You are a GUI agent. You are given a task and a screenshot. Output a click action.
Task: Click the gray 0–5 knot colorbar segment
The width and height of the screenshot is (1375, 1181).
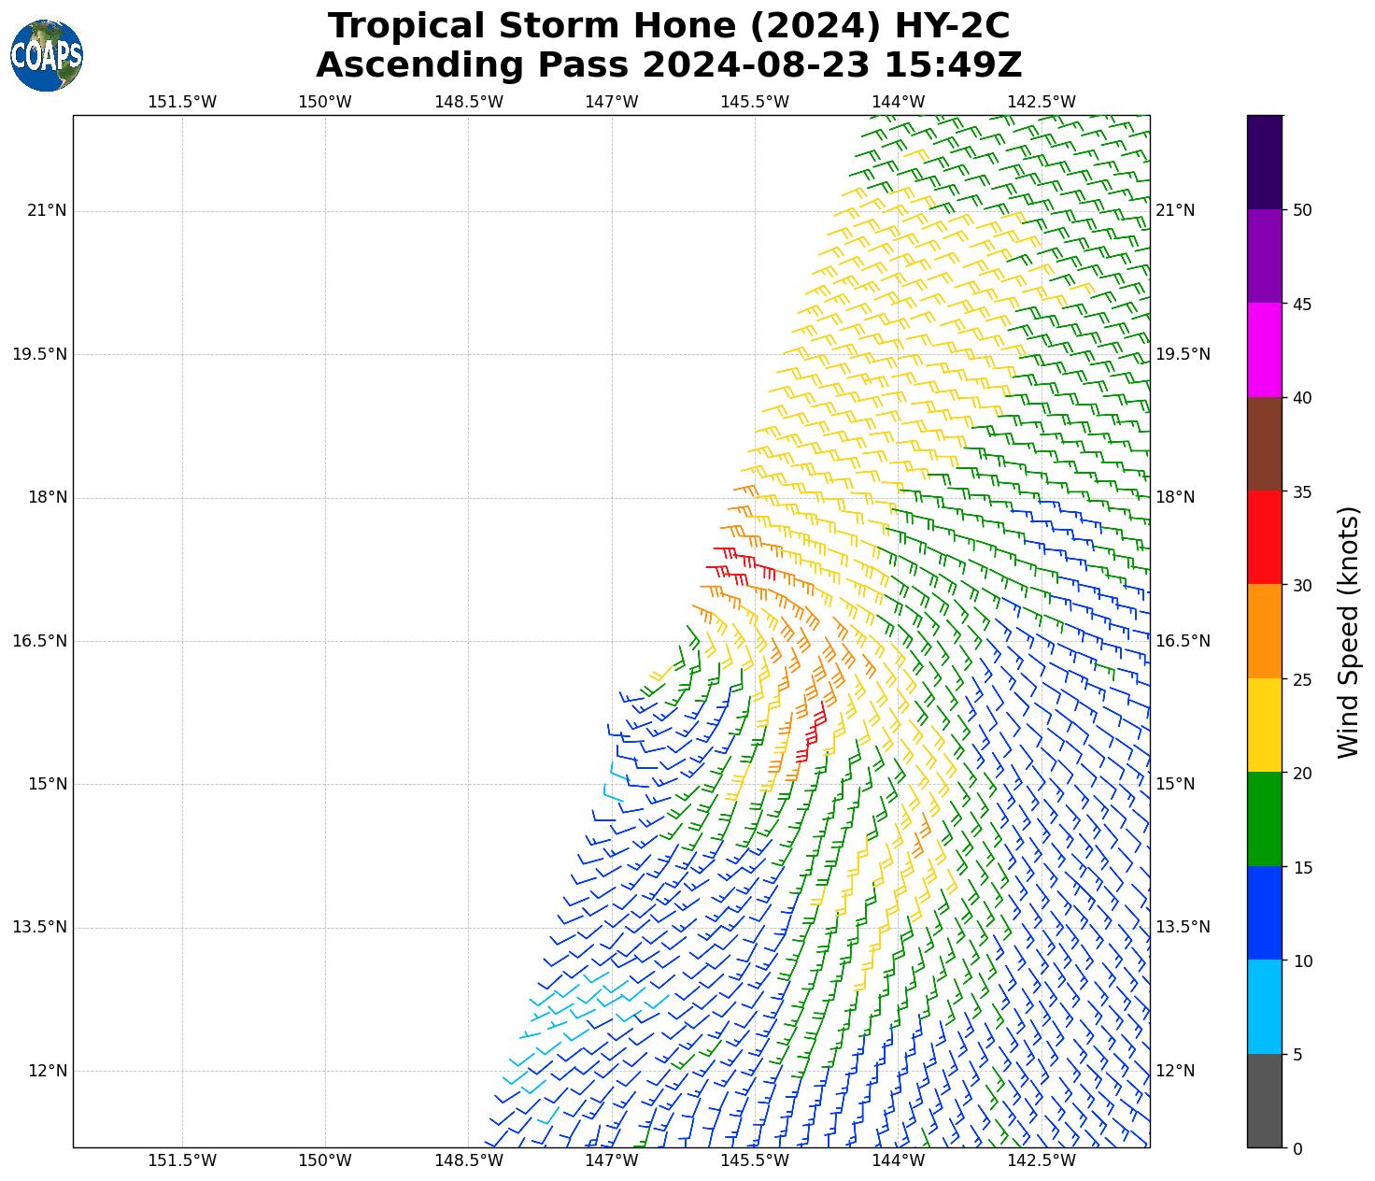[1265, 1100]
